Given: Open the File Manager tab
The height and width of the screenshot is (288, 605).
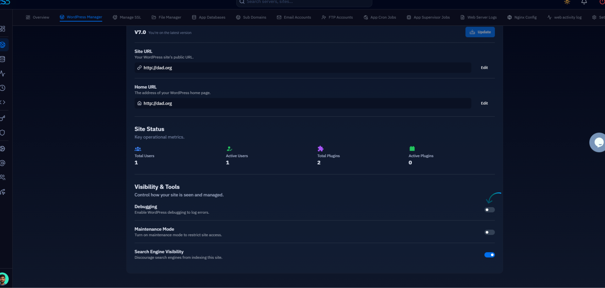Looking at the screenshot, I should click(x=166, y=17).
